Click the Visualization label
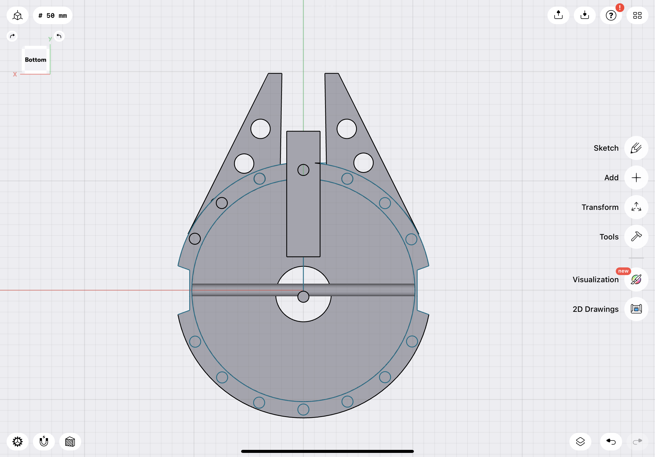The height and width of the screenshot is (457, 655). click(x=595, y=280)
